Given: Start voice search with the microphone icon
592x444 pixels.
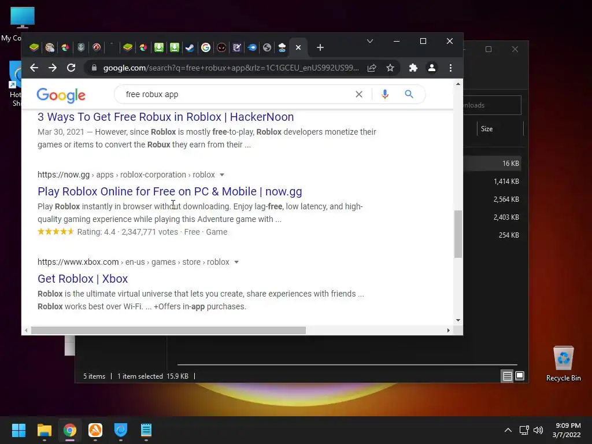Looking at the screenshot, I should point(384,94).
